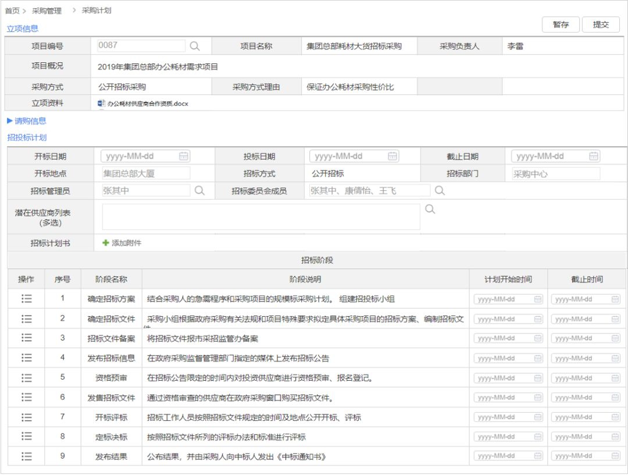
Task: Open 截止时间 calendar icon for 资格预审
Action: tap(615, 378)
